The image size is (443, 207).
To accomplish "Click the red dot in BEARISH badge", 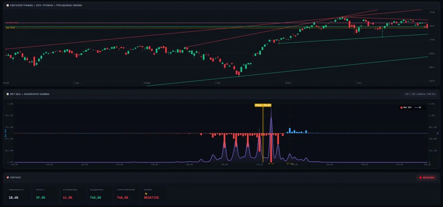I will (x=421, y=178).
